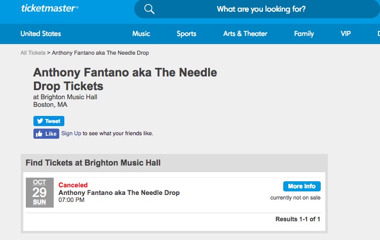Click the More Info button
The image size is (380, 240).
click(302, 186)
